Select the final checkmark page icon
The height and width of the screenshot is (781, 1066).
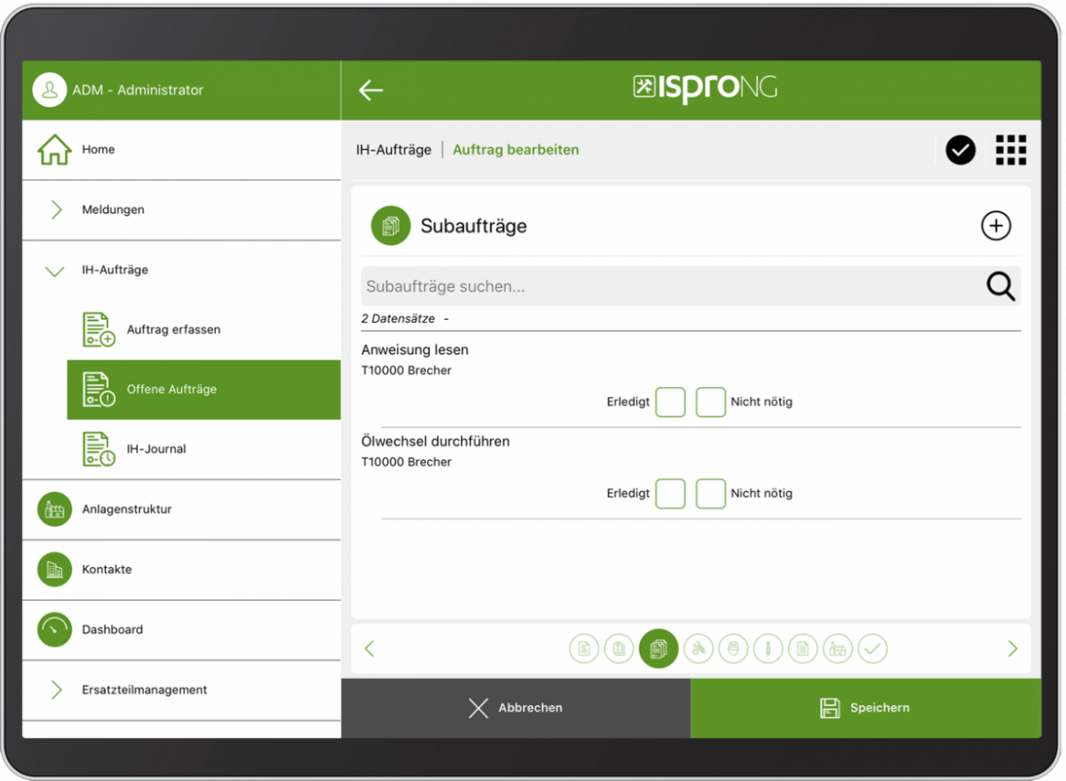[x=873, y=649]
